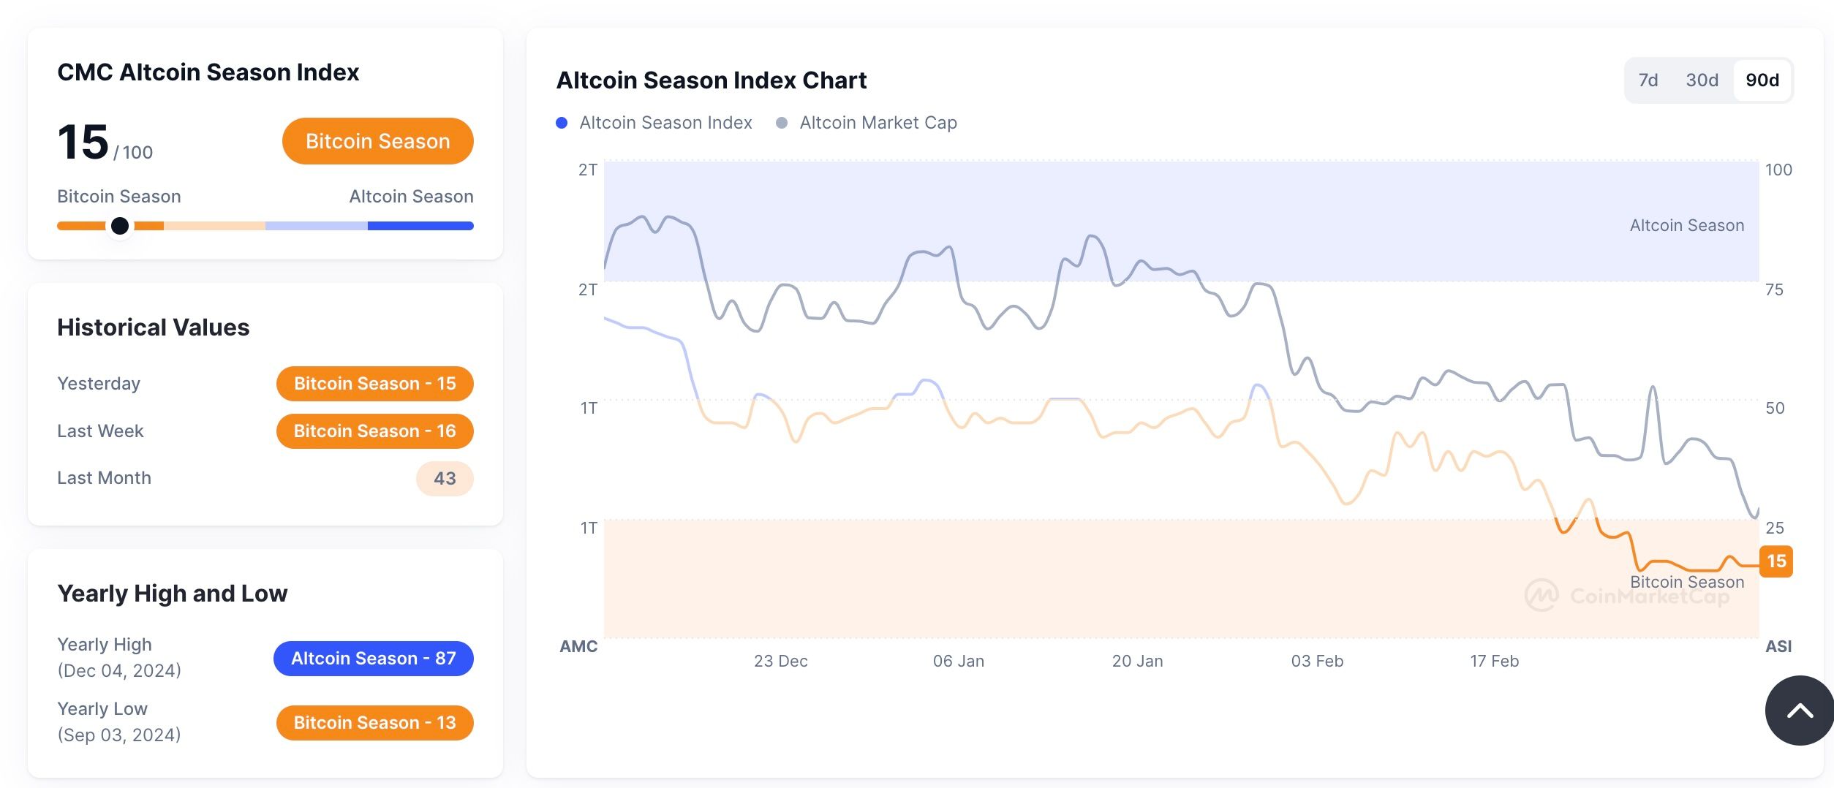Switch chart range to 7d

coord(1648,80)
